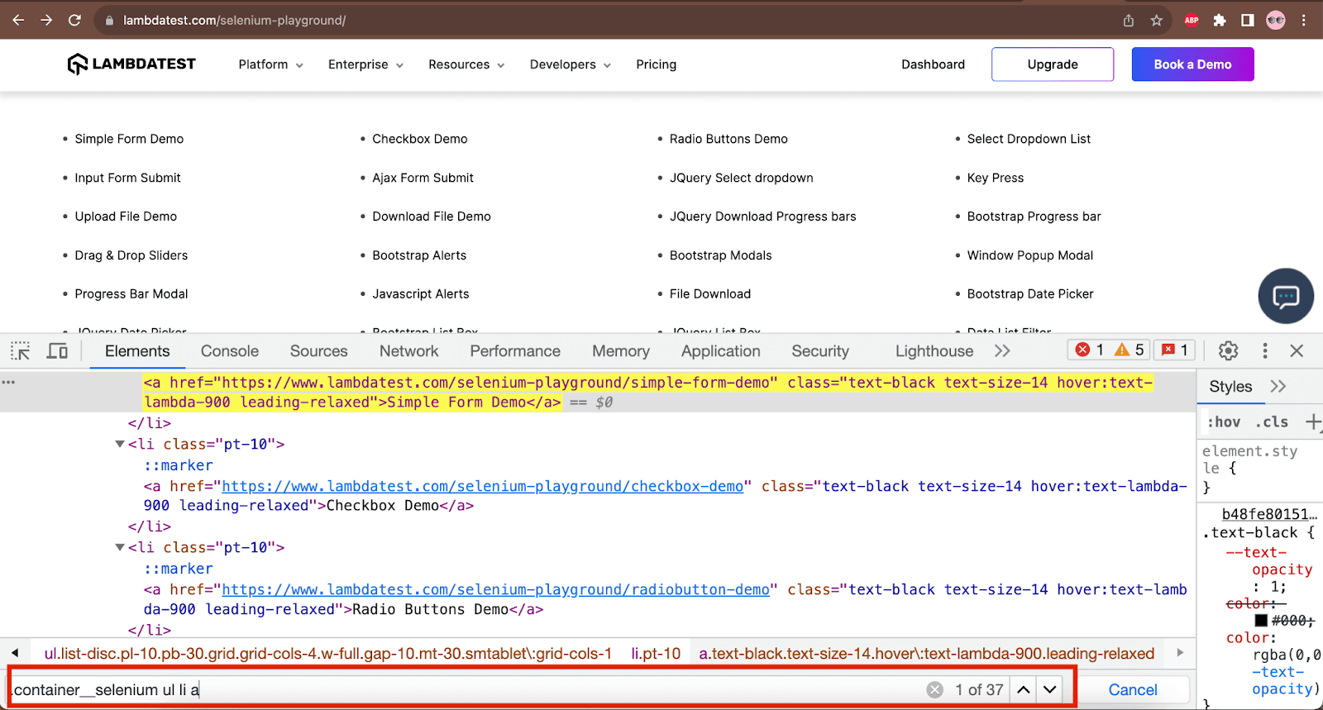The height and width of the screenshot is (710, 1323).
Task: Open the Extensions puzzle icon
Action: coord(1220,21)
